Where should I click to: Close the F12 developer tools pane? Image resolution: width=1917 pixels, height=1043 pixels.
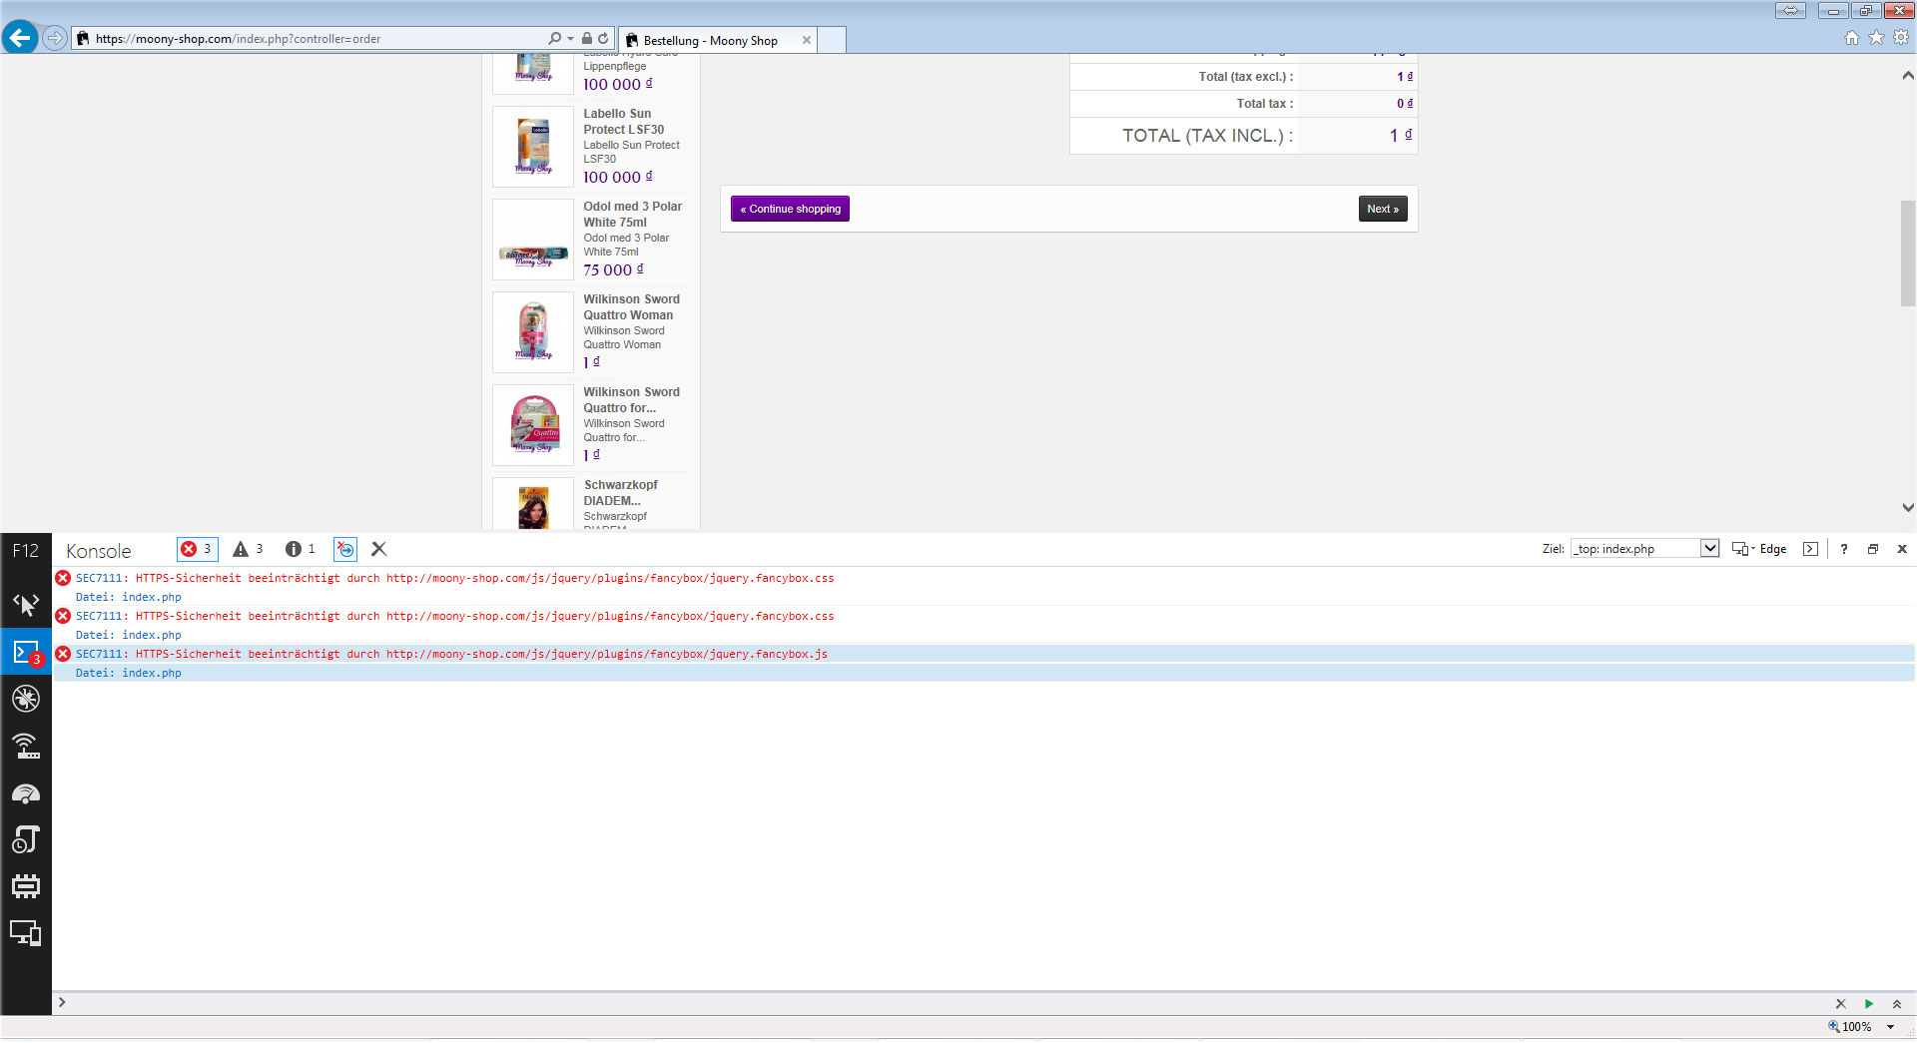coord(1902,549)
